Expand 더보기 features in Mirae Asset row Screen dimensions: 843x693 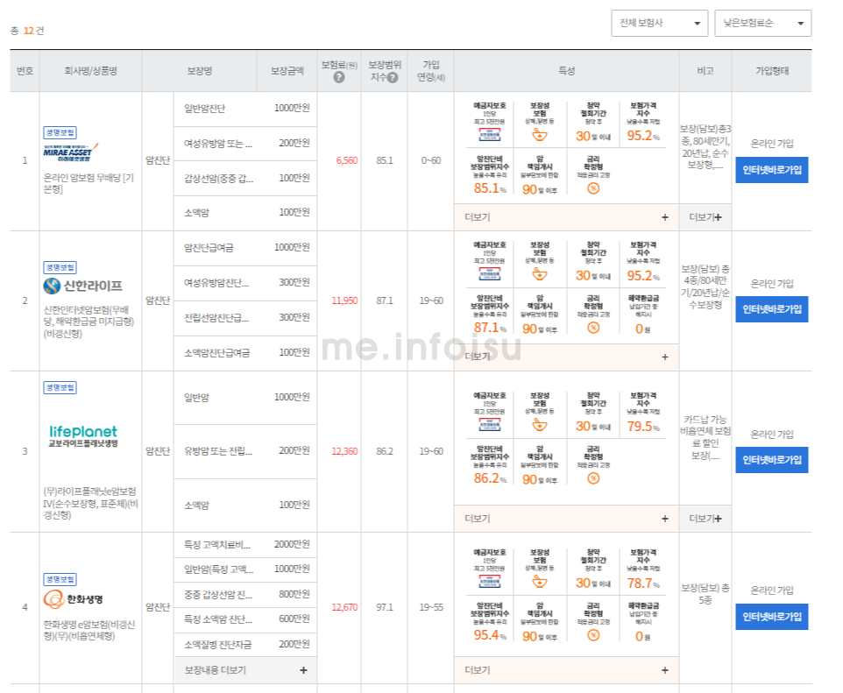pos(567,217)
